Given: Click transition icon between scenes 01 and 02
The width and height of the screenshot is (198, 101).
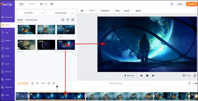Looking at the screenshot, I should tap(29, 96).
